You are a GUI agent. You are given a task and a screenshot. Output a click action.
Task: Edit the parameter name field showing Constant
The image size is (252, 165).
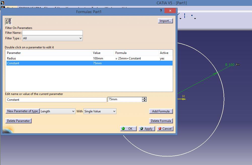[56, 100]
